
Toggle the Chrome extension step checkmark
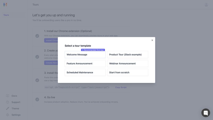tap(37, 36)
